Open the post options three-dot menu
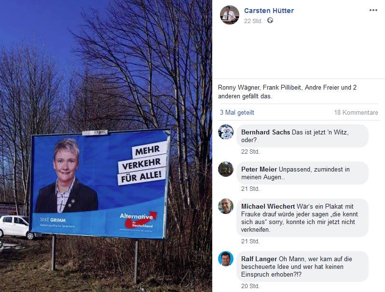This screenshot has width=385, height=292. click(x=373, y=10)
